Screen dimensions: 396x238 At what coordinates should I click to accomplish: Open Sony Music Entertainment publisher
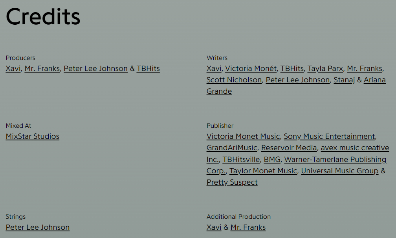click(329, 136)
